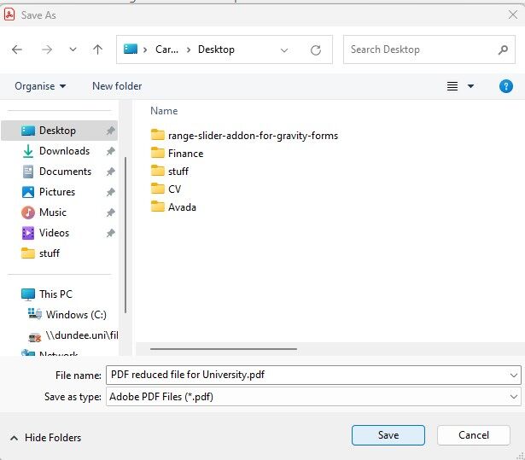Click the search magnifier icon
The width and height of the screenshot is (525, 460).
pos(503,49)
